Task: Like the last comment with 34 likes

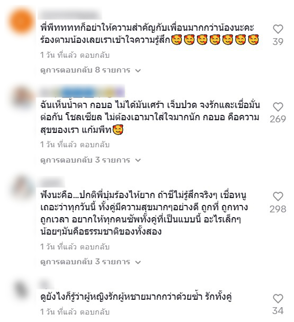Action: 278,298
